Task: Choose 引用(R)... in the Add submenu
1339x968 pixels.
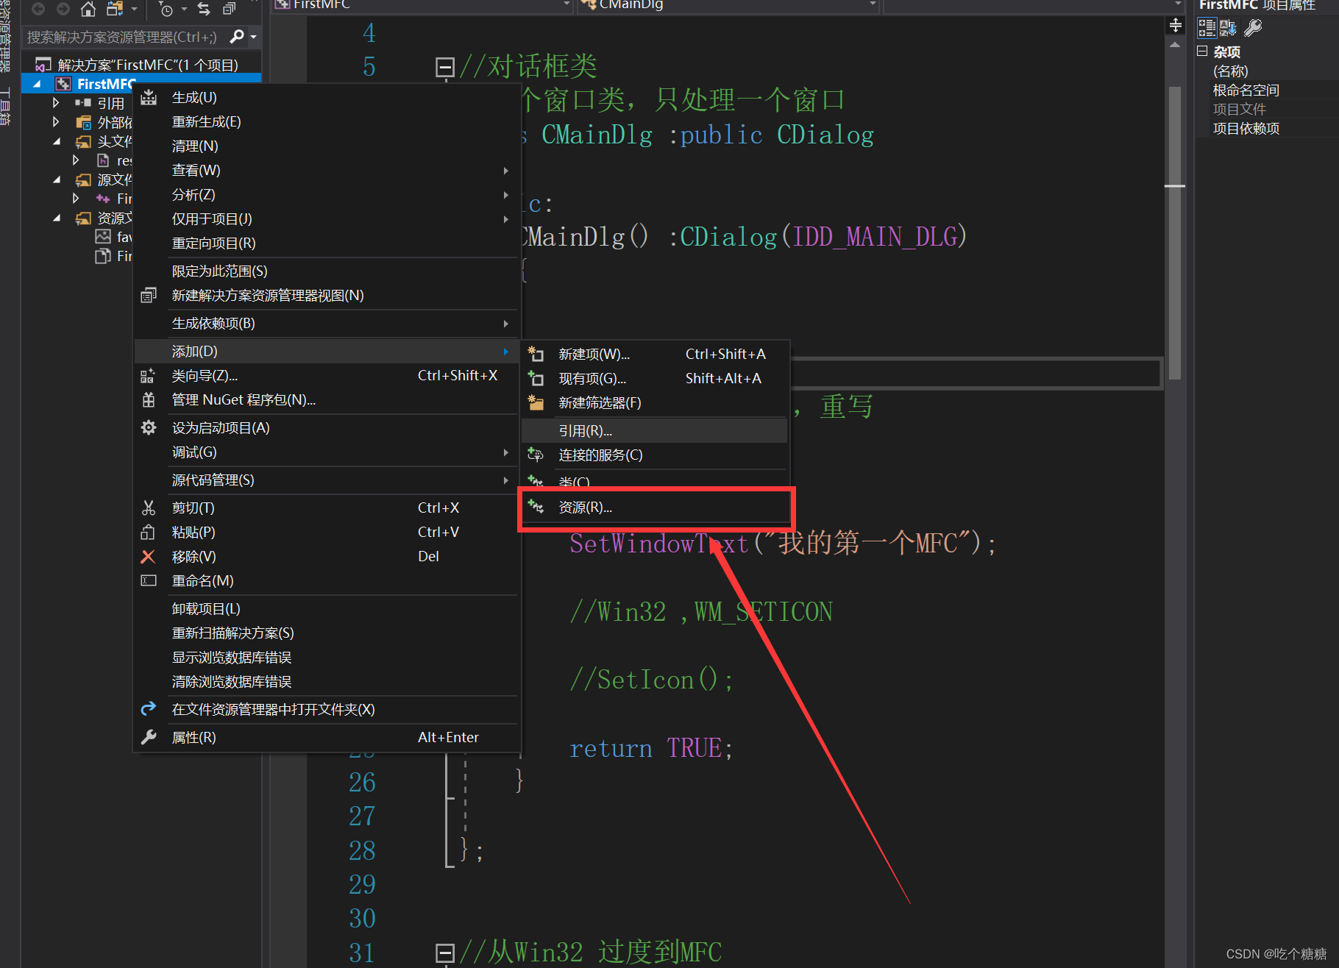Action: coord(655,430)
